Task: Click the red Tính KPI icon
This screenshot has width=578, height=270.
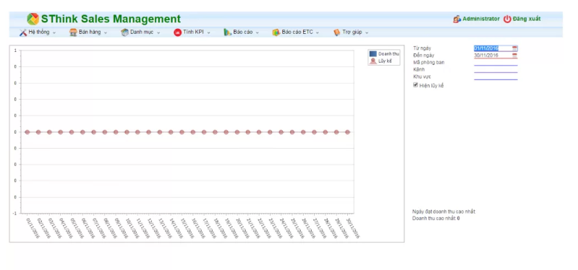Action: [178, 32]
